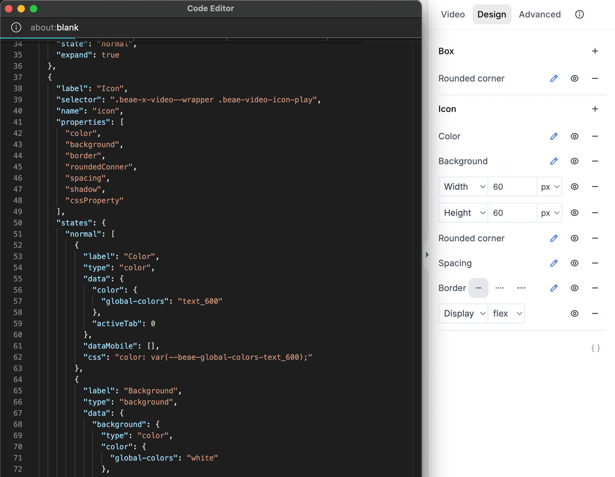Edit the Box Rounded corner setting
Viewport: 615px width, 477px height.
coord(554,78)
